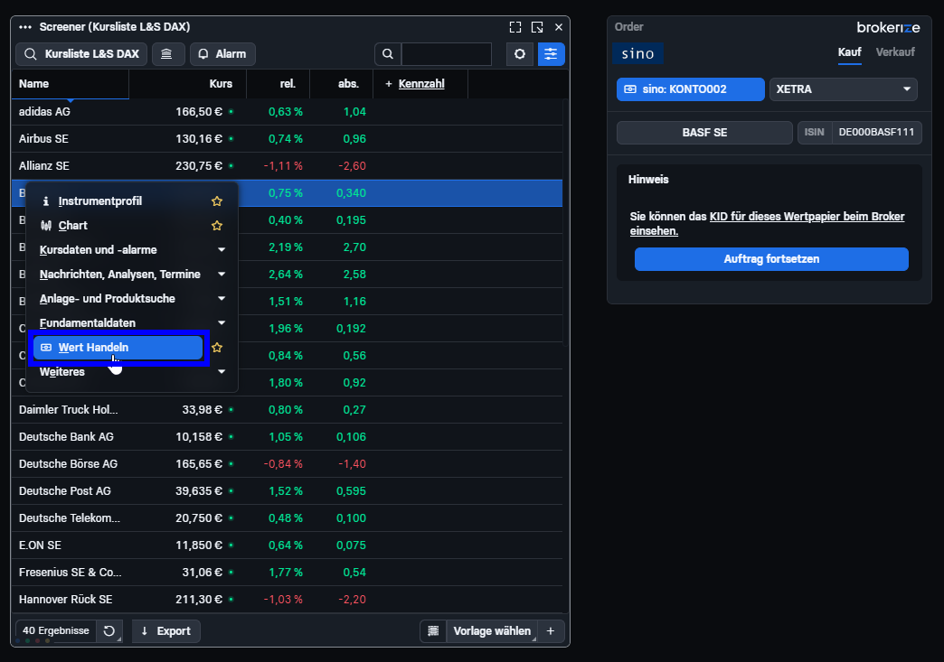Click the Alarm bell button

[x=222, y=54]
